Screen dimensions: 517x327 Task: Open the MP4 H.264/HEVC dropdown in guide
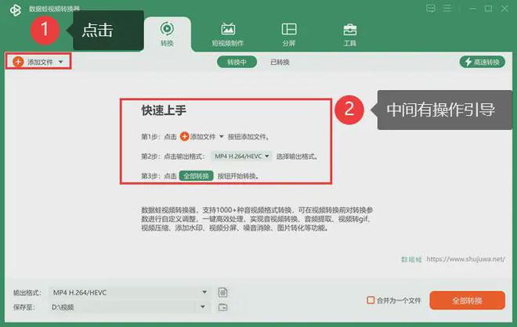click(241, 156)
